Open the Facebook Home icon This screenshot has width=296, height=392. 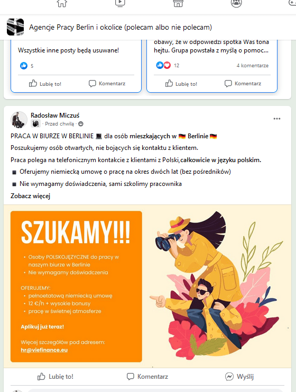point(62,3)
